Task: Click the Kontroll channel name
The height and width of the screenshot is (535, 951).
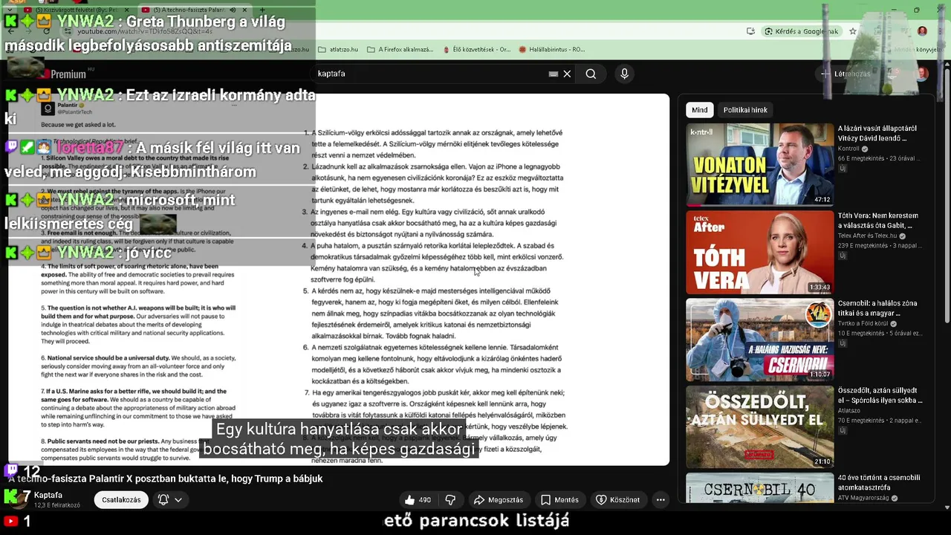Action: click(x=848, y=149)
